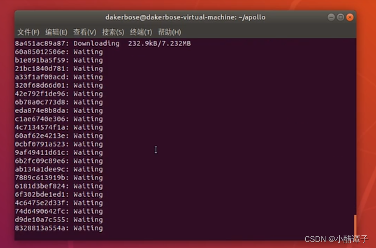The height and width of the screenshot is (248, 376).
Task: Click the 9af49411d61c layer line
Action: point(59,152)
